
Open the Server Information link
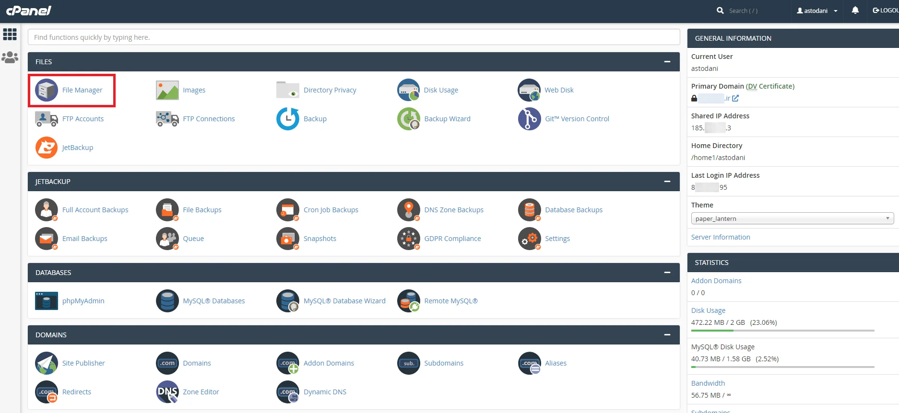click(720, 237)
